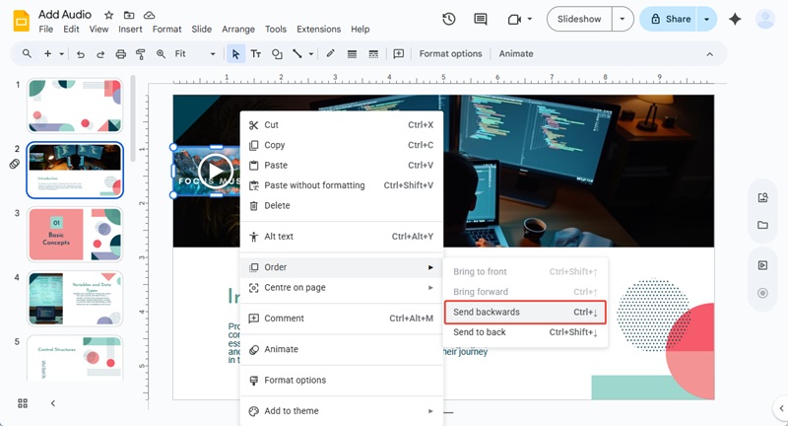The width and height of the screenshot is (788, 426).
Task: Click Animate in the toolbar
Action: coord(516,54)
